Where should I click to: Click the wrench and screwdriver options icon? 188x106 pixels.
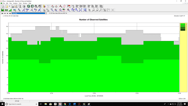19,10
